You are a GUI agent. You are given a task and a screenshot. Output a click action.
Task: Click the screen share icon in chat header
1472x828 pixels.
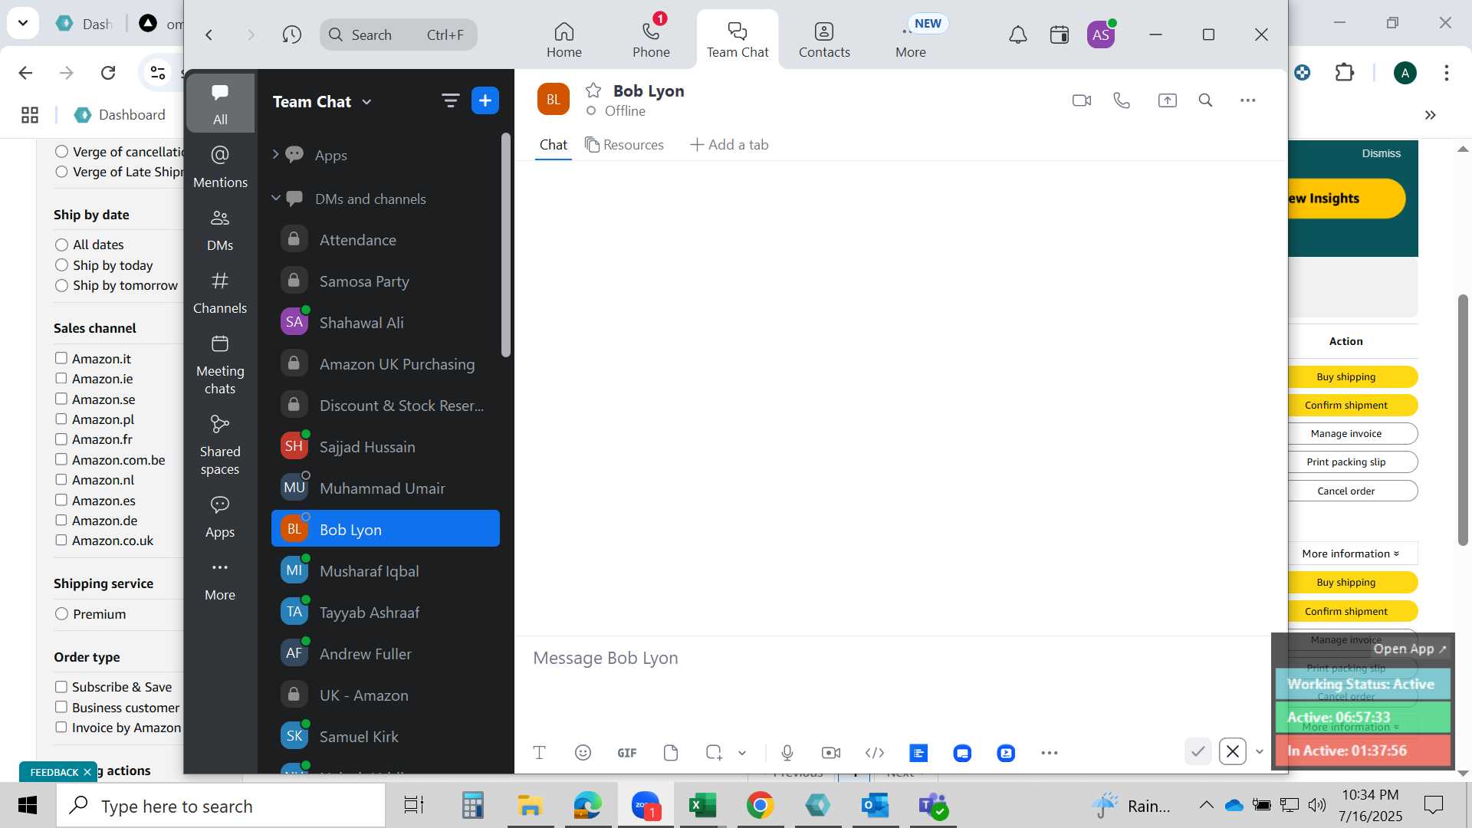click(1167, 100)
